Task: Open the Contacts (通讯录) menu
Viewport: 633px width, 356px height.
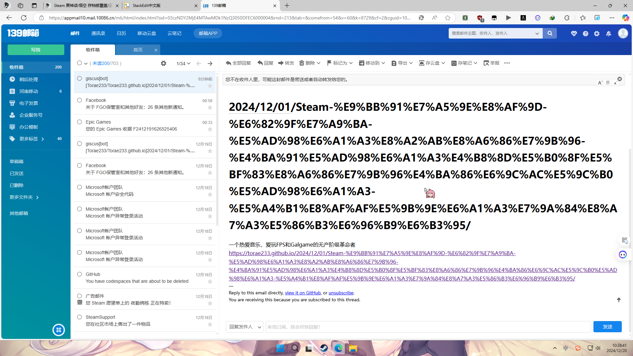Action: tap(98, 33)
